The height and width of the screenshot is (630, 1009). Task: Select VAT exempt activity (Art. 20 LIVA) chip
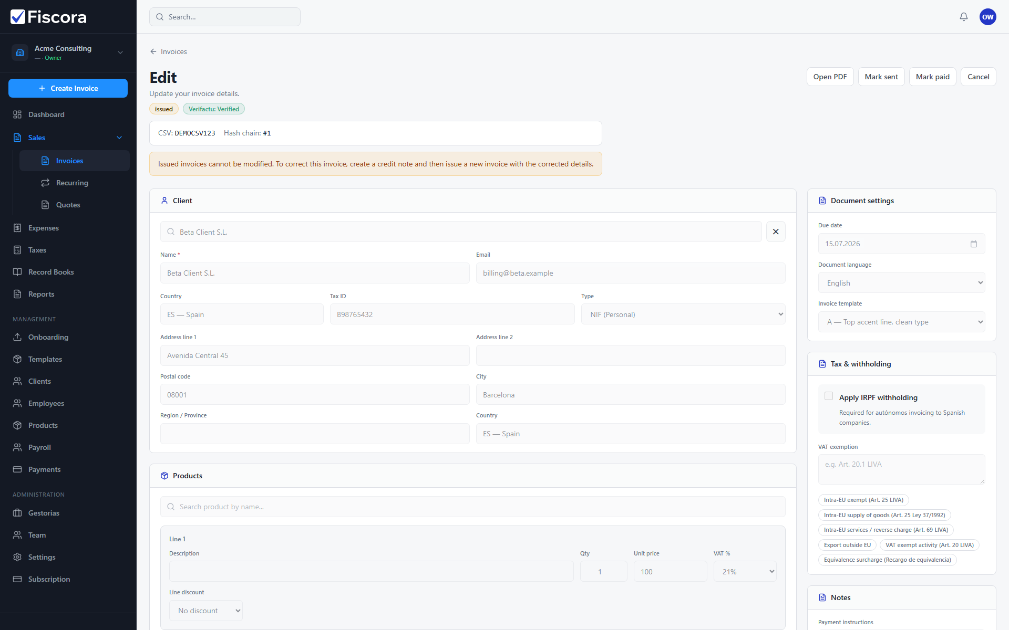tap(929, 545)
